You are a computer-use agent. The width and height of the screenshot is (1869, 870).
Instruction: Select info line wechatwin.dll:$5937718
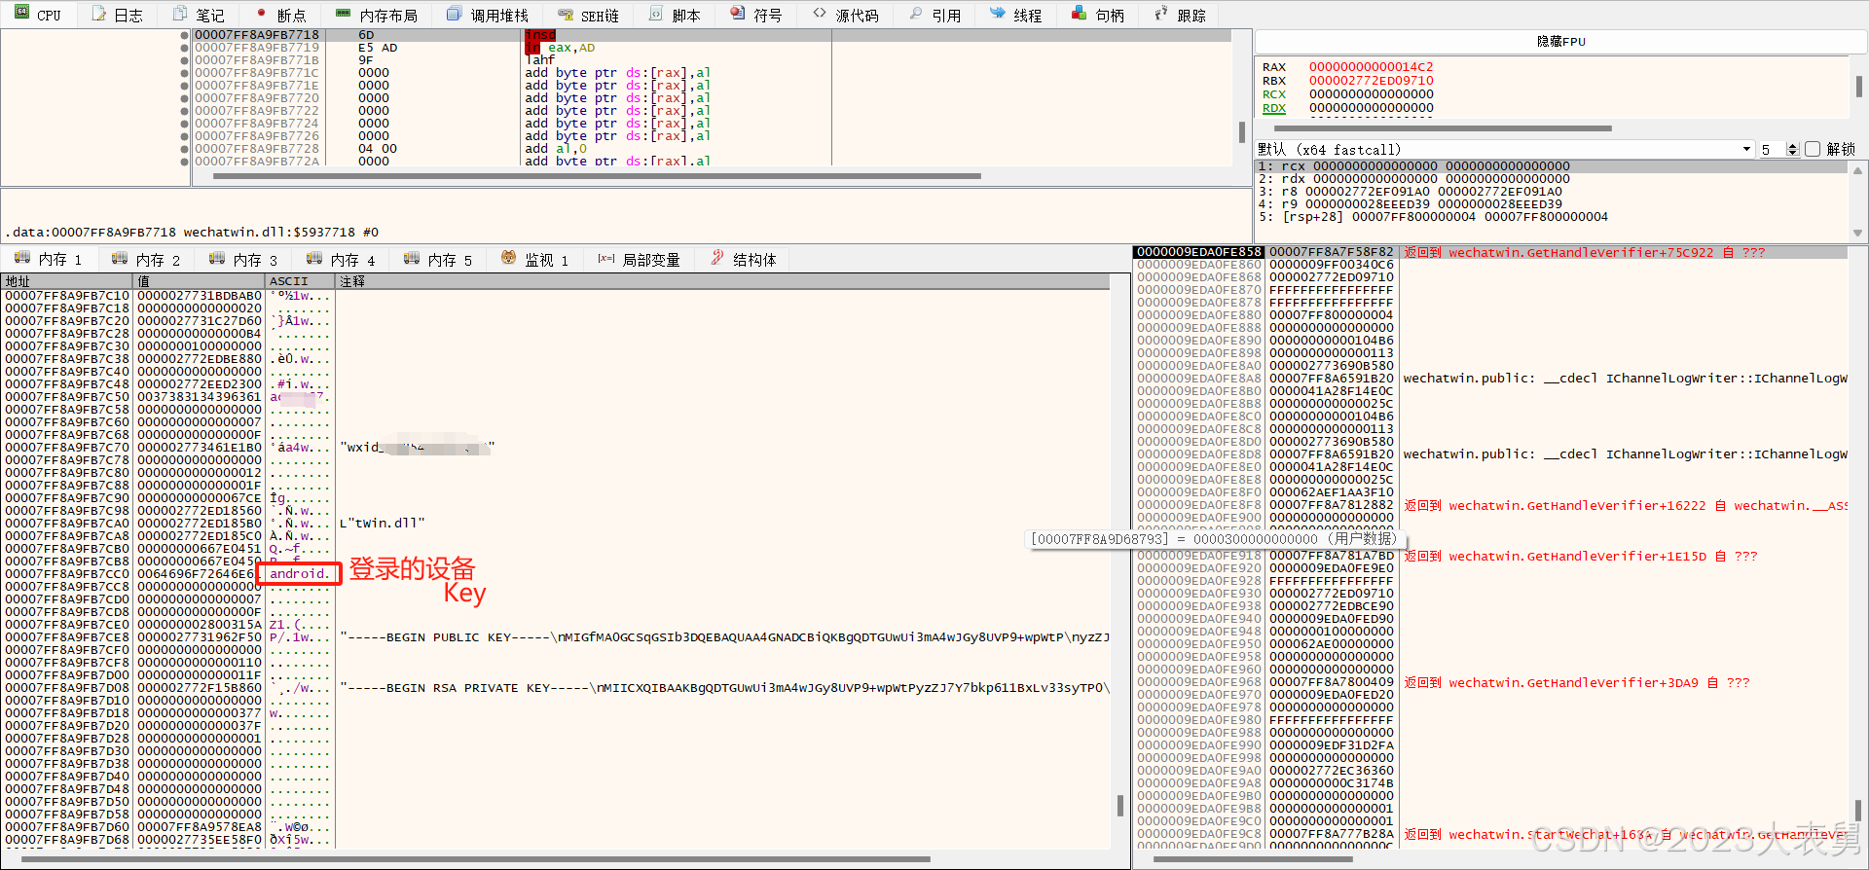[192, 233]
